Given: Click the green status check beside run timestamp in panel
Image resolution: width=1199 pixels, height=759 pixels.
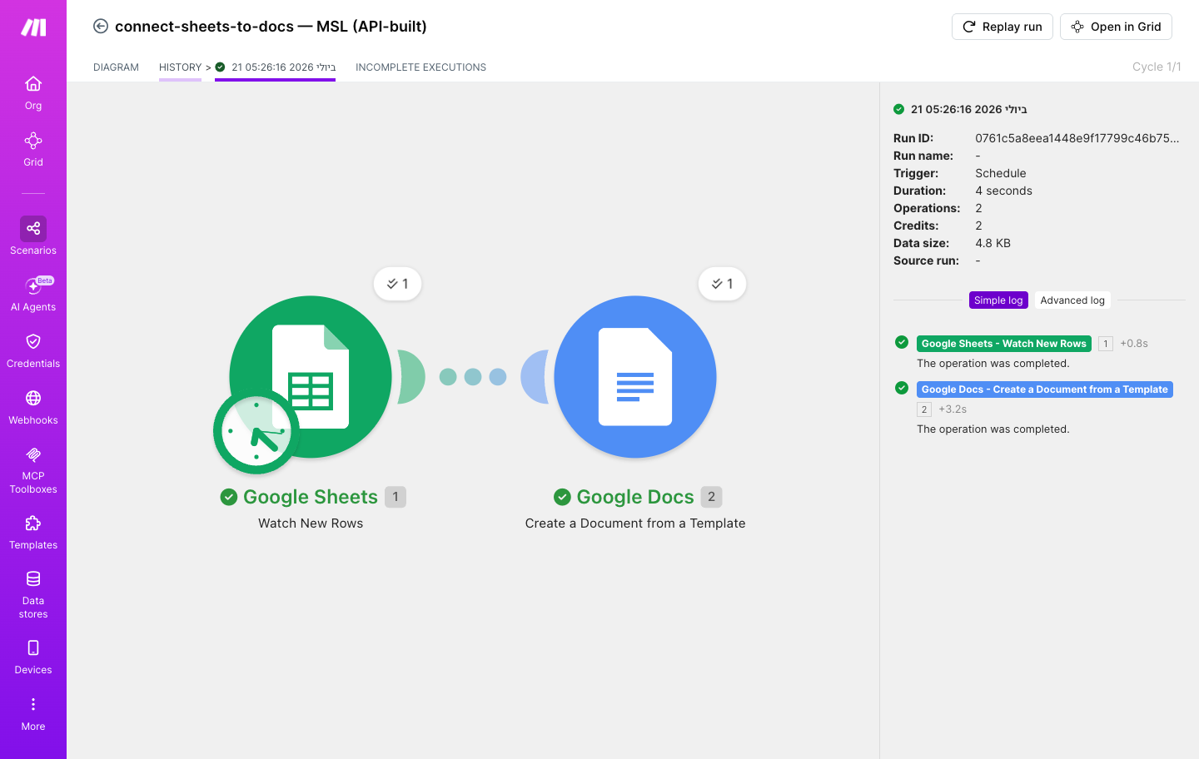Looking at the screenshot, I should tap(899, 109).
